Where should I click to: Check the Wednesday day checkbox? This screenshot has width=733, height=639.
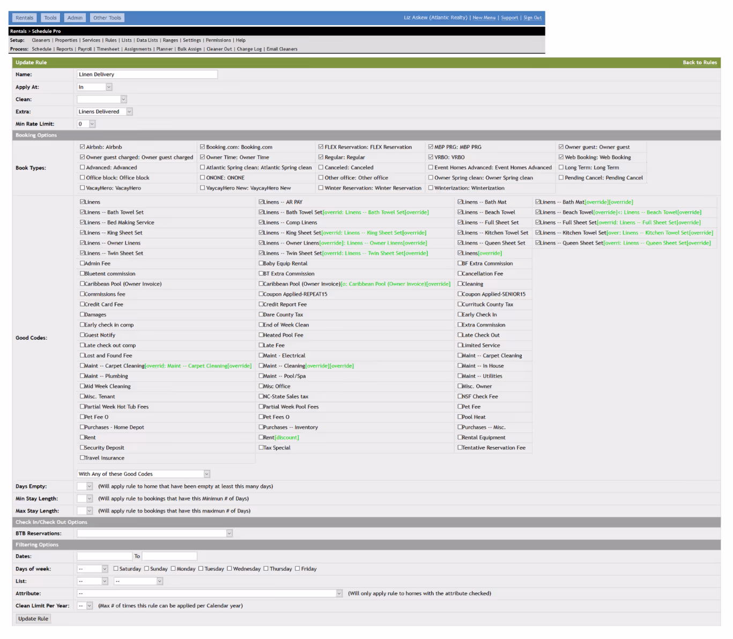229,569
